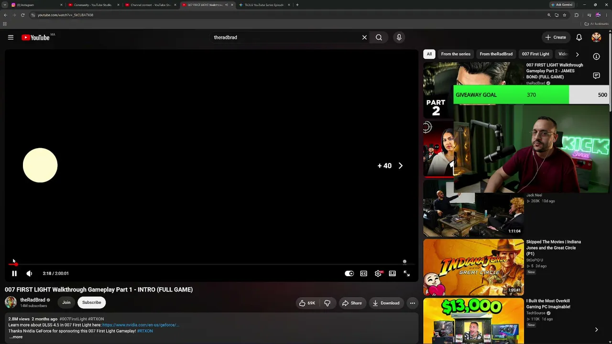612x344 pixels.
Task: Select the From theRadBrad chip
Action: 496,54
